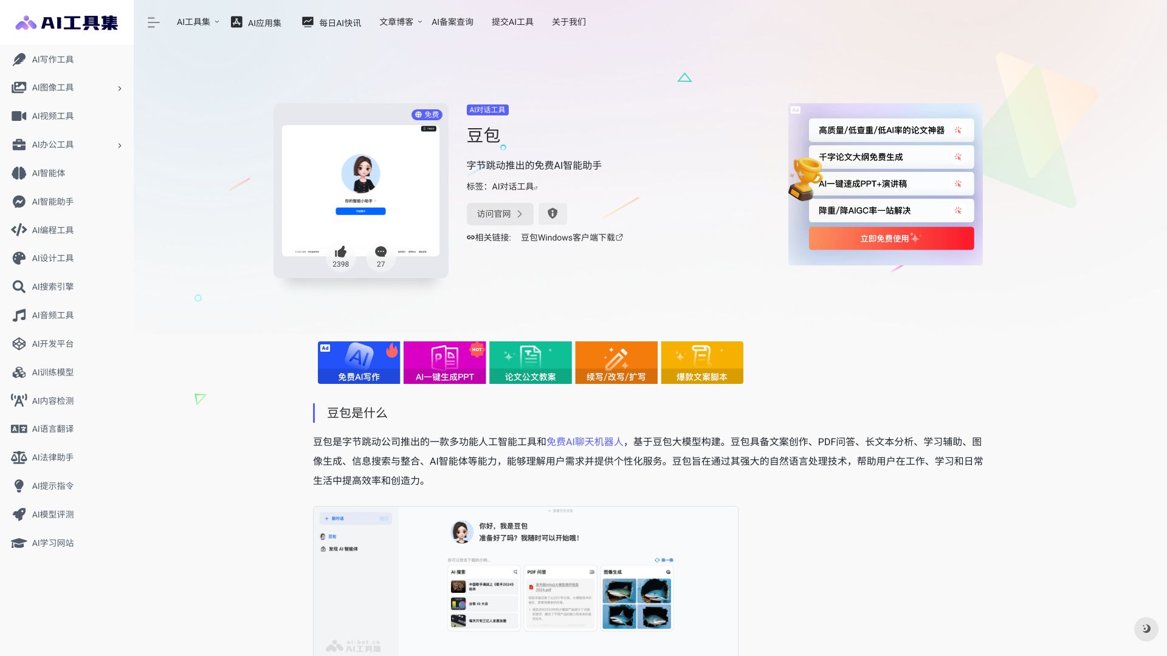Expand the AI办公工具 submenu arrow
Viewport: 1167px width, 656px height.
(120, 145)
